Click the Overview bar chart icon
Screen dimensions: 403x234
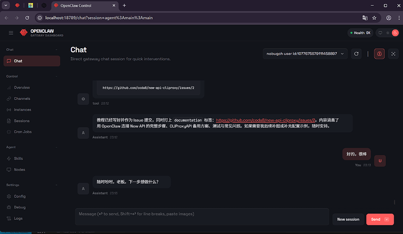pos(9,87)
